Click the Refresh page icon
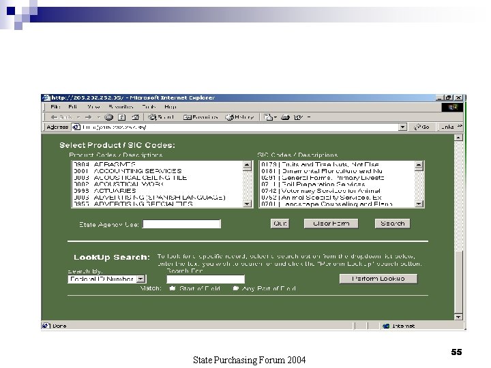 (x=121, y=117)
